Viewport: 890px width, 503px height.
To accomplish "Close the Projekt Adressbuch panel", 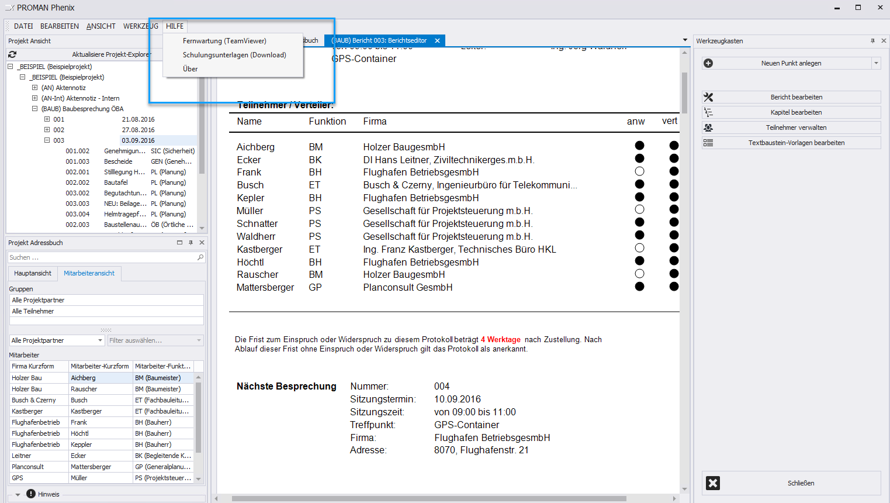I will (202, 243).
